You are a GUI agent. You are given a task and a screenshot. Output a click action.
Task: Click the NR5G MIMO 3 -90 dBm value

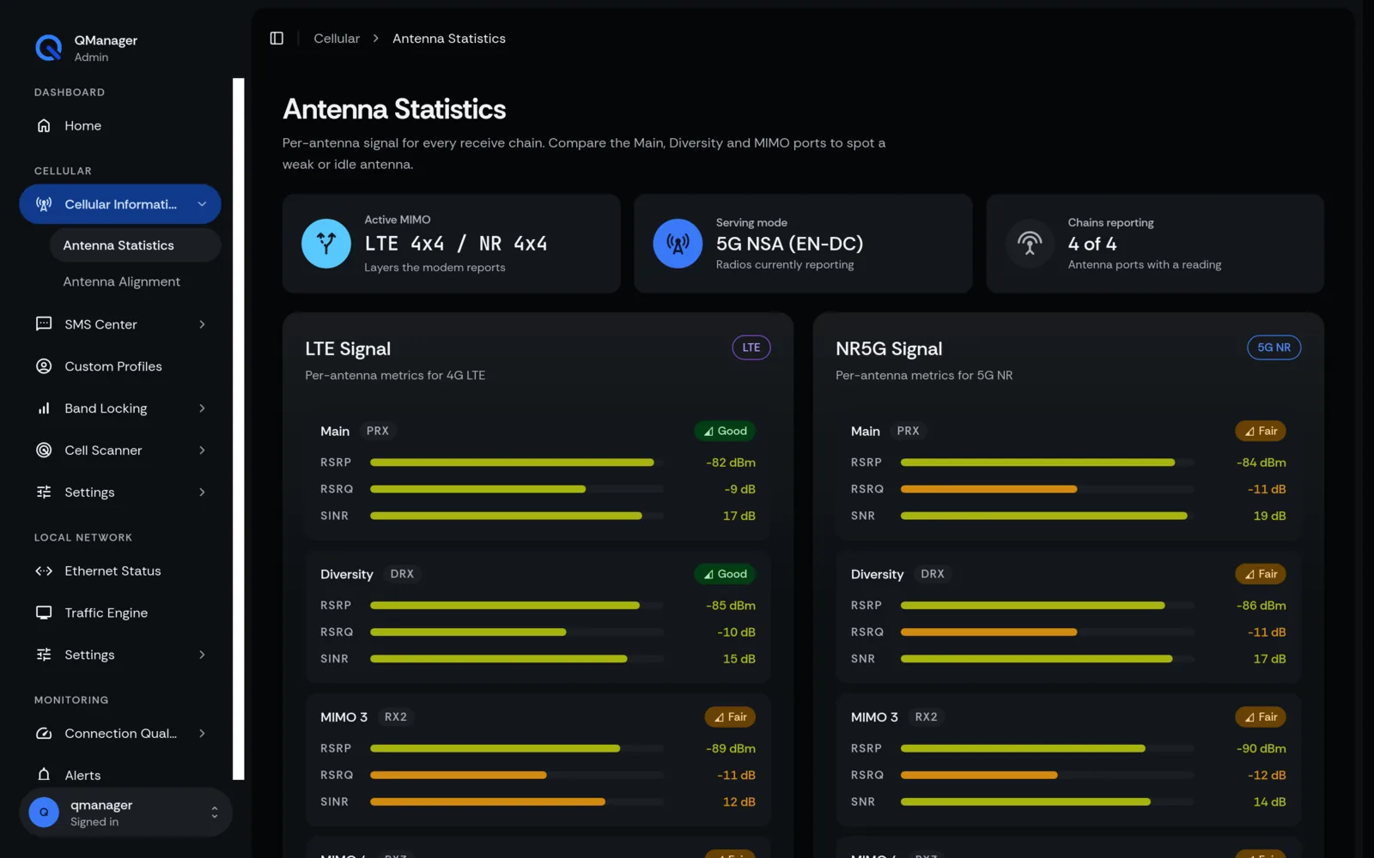(1262, 749)
